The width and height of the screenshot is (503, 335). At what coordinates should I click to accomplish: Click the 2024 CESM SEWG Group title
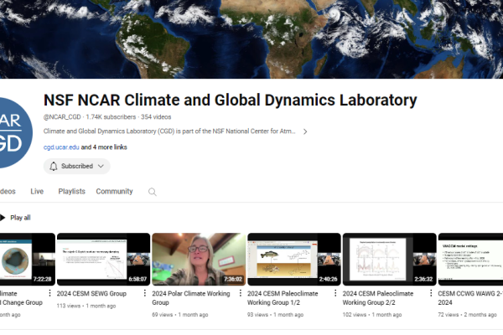(x=91, y=294)
